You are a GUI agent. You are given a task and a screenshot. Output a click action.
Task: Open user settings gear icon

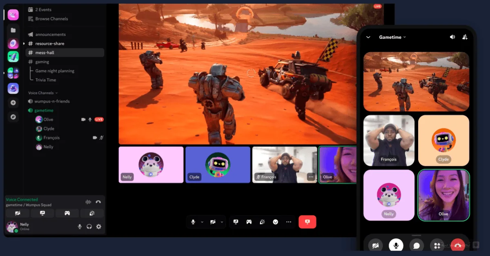pyautogui.click(x=98, y=227)
